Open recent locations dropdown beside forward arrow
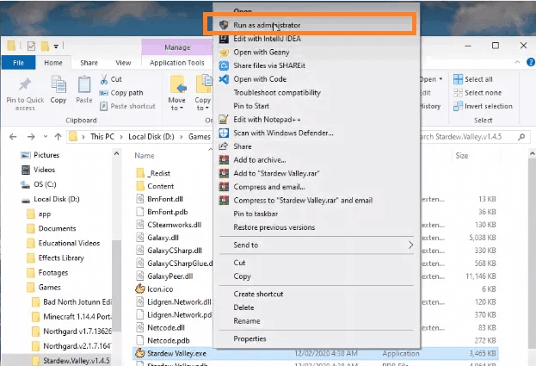This screenshot has width=536, height=366. [45, 136]
